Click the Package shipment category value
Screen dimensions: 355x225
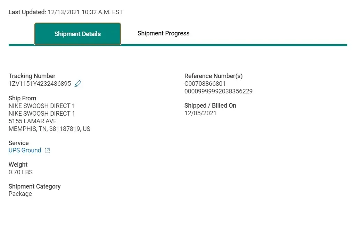tap(20, 194)
